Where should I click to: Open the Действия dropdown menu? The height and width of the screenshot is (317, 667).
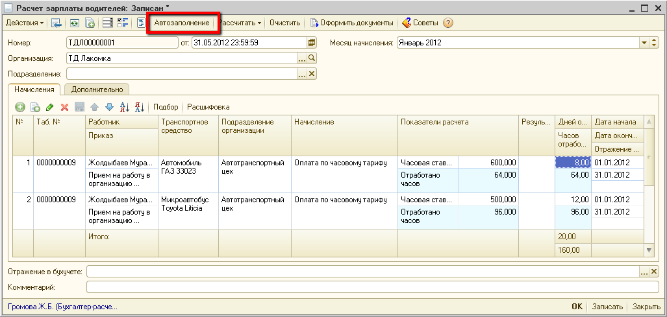tap(25, 23)
